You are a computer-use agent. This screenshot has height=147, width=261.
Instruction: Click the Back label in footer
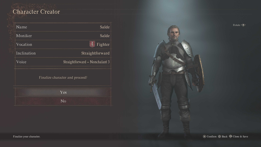(224, 137)
